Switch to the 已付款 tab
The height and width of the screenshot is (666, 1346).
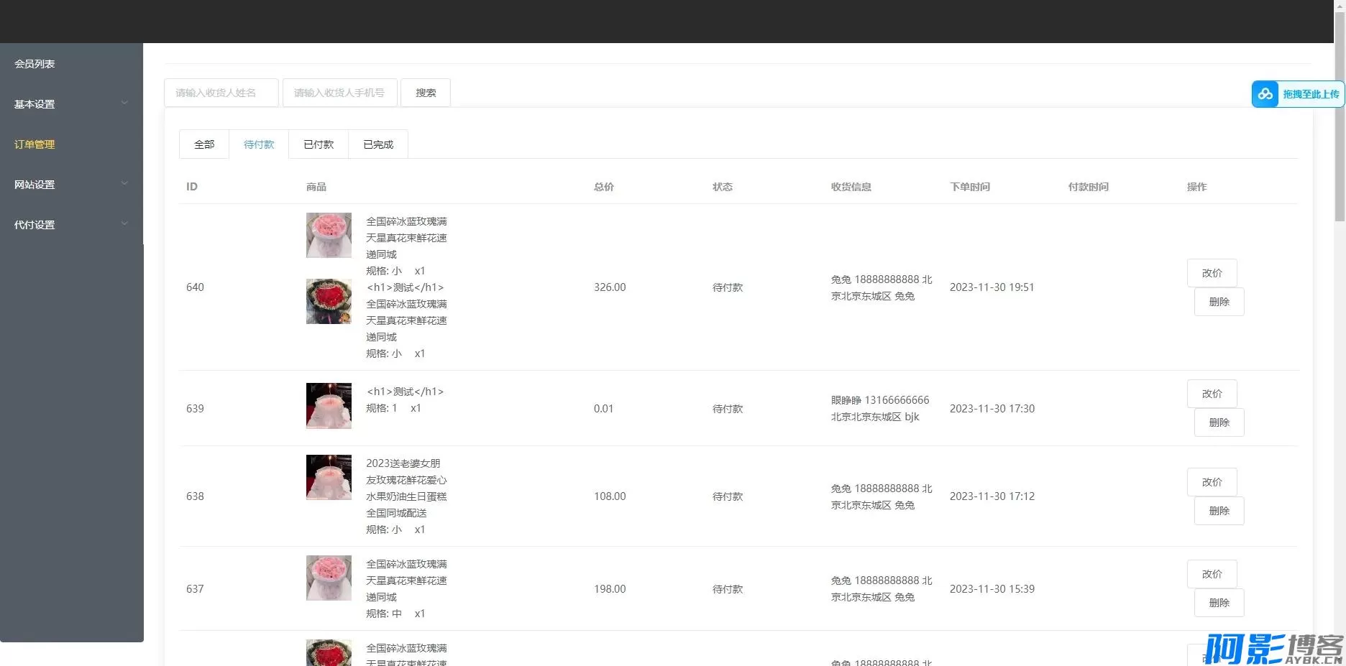click(319, 144)
